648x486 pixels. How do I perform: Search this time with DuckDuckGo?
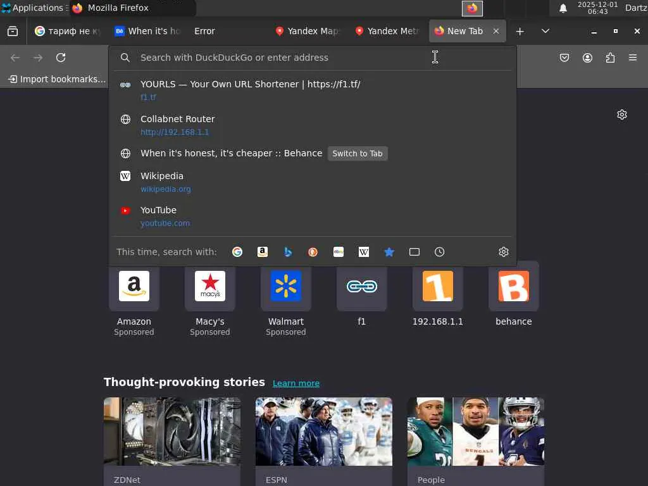pyautogui.click(x=313, y=252)
